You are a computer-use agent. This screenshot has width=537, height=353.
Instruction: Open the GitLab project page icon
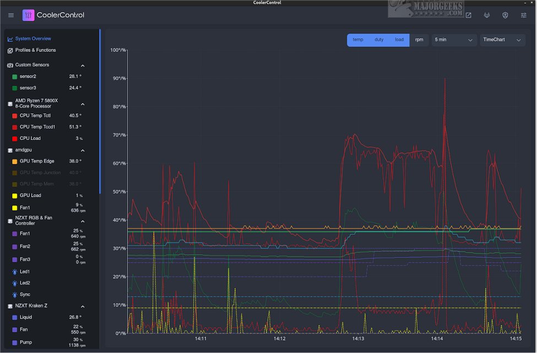click(486, 15)
